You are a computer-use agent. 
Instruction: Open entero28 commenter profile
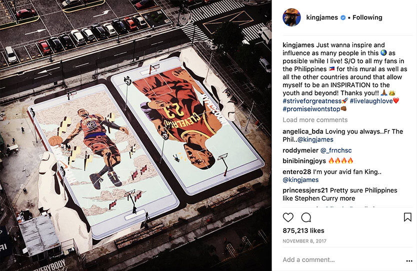coord(297,172)
